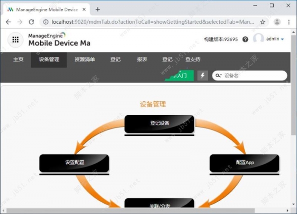
Task: Open the help question mark icon
Action: point(246,40)
